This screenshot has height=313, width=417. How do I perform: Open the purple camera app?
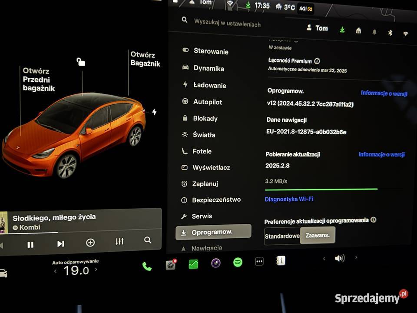point(216,263)
